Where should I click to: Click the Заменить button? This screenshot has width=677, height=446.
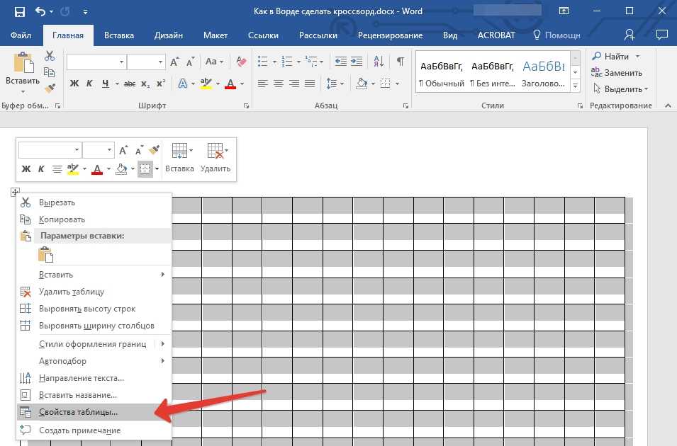coord(617,73)
